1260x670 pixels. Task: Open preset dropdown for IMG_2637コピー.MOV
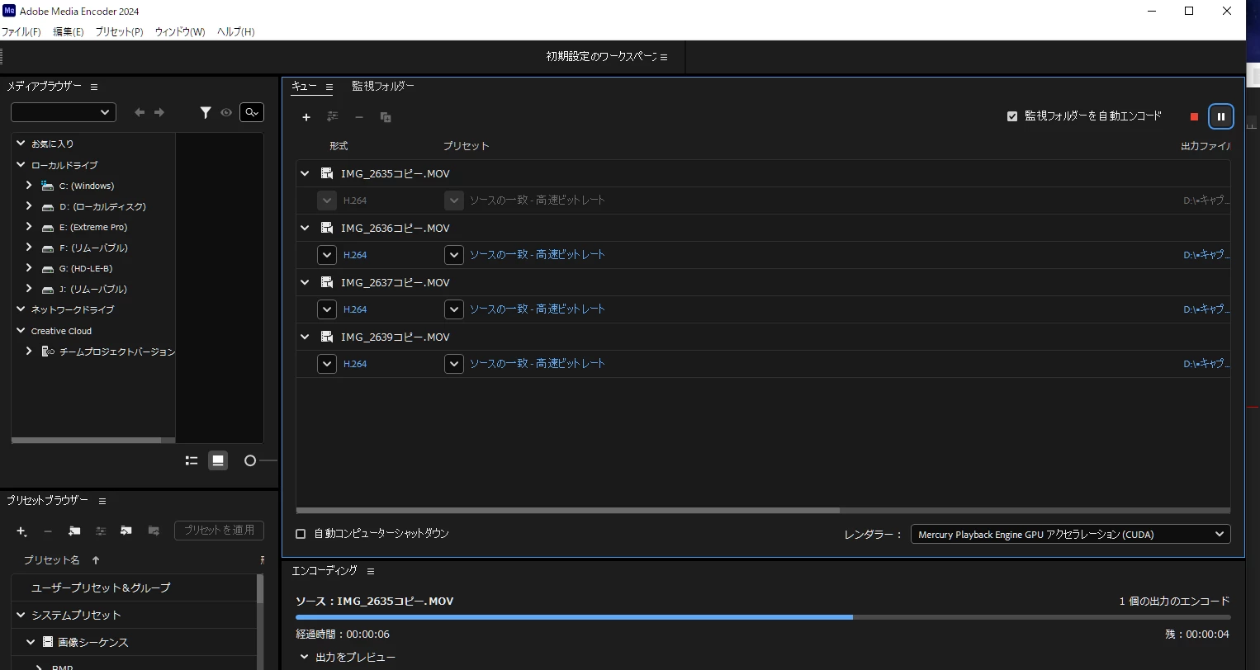click(454, 309)
